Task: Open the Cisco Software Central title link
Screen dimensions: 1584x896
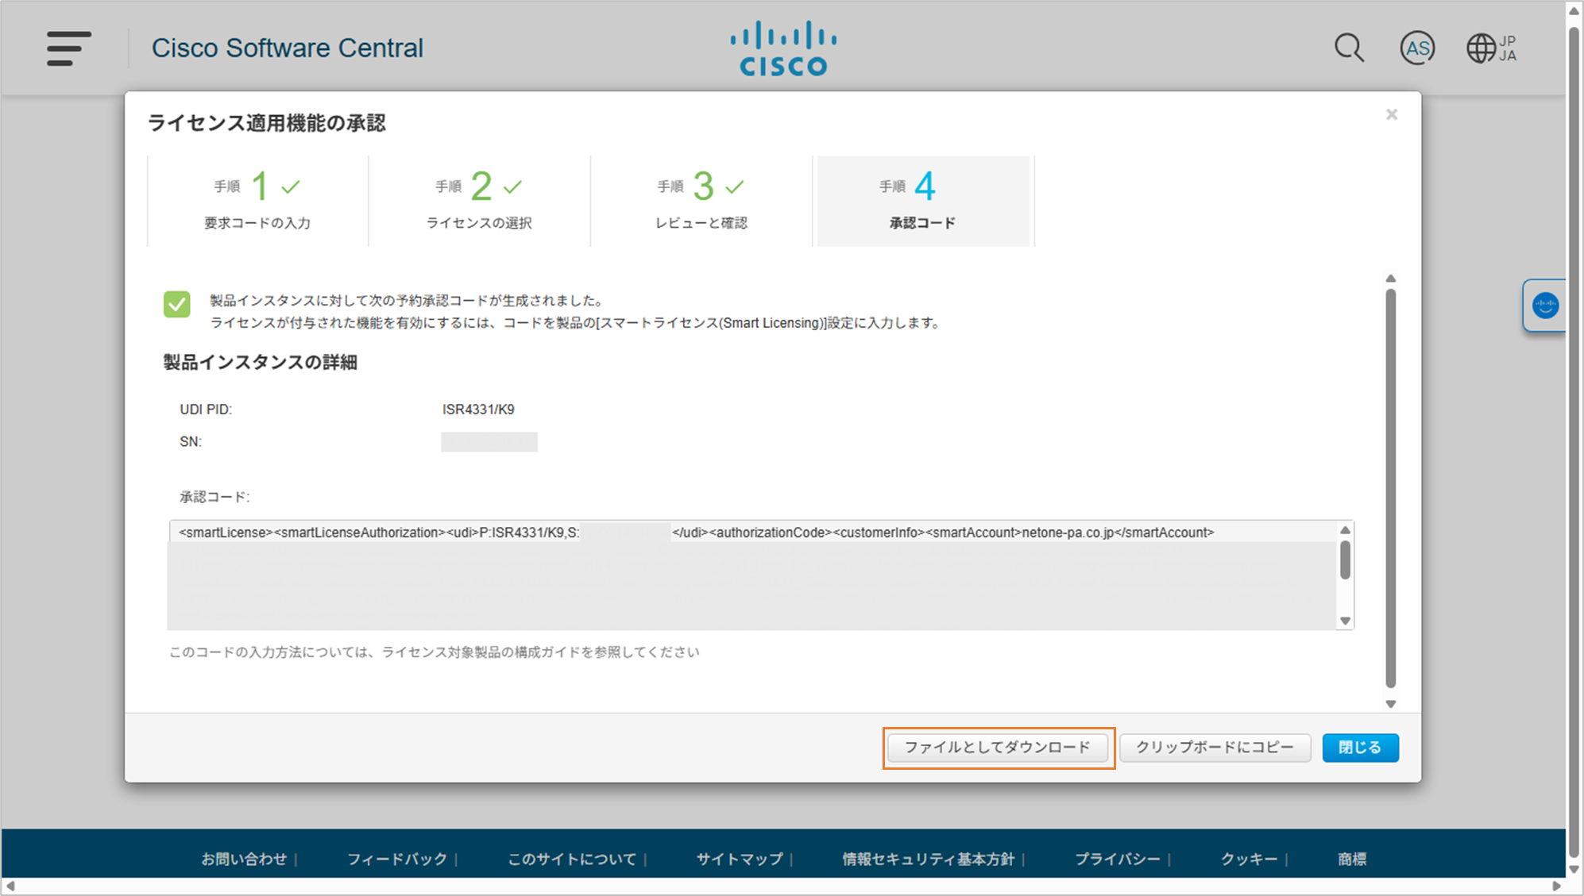Action: tap(288, 48)
